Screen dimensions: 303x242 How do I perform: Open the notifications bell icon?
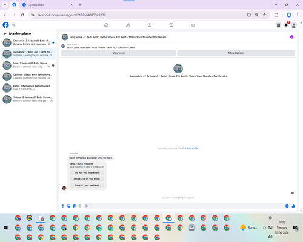point(286,25)
